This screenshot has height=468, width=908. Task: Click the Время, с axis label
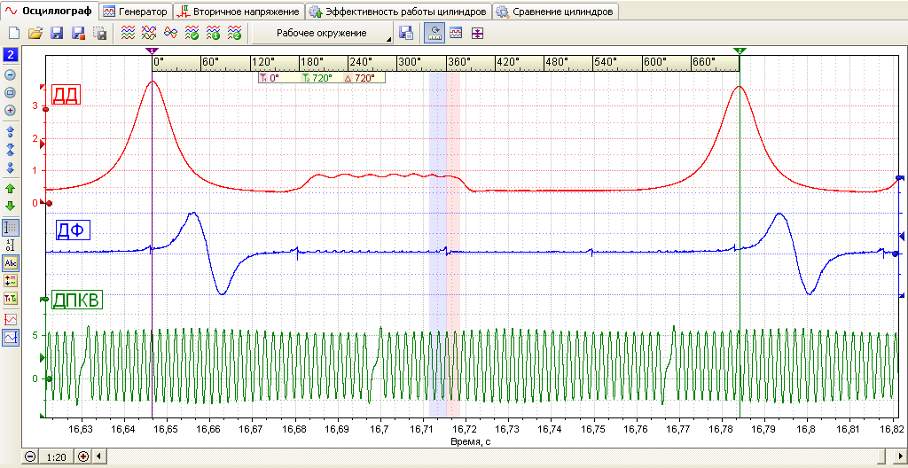tap(470, 441)
